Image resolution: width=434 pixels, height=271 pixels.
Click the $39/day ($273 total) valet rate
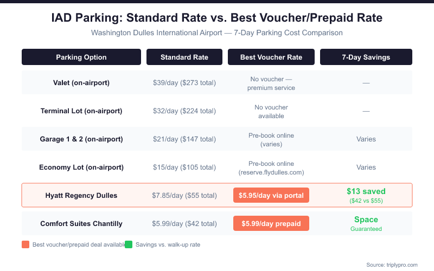click(x=184, y=83)
